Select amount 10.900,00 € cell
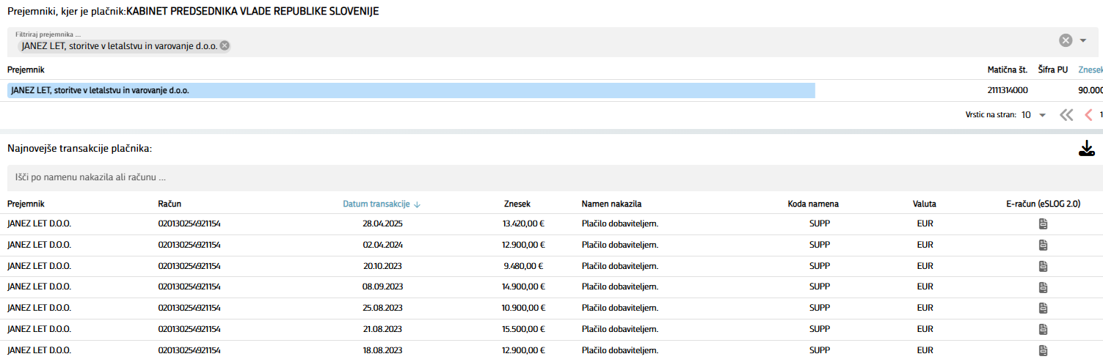Screen dimensions: 1103x362 coord(523,308)
